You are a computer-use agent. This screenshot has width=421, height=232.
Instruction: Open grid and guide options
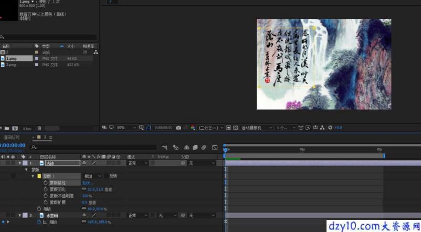point(141,128)
